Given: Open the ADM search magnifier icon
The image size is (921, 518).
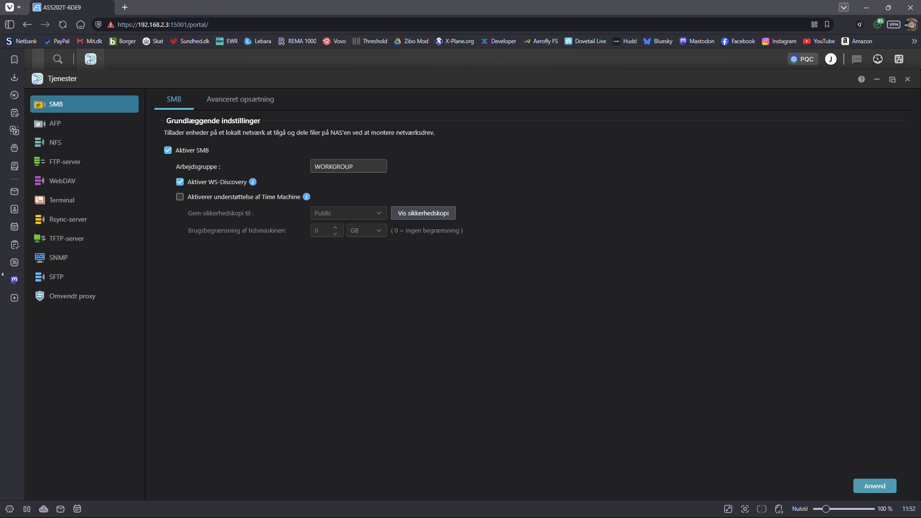Looking at the screenshot, I should tap(58, 59).
